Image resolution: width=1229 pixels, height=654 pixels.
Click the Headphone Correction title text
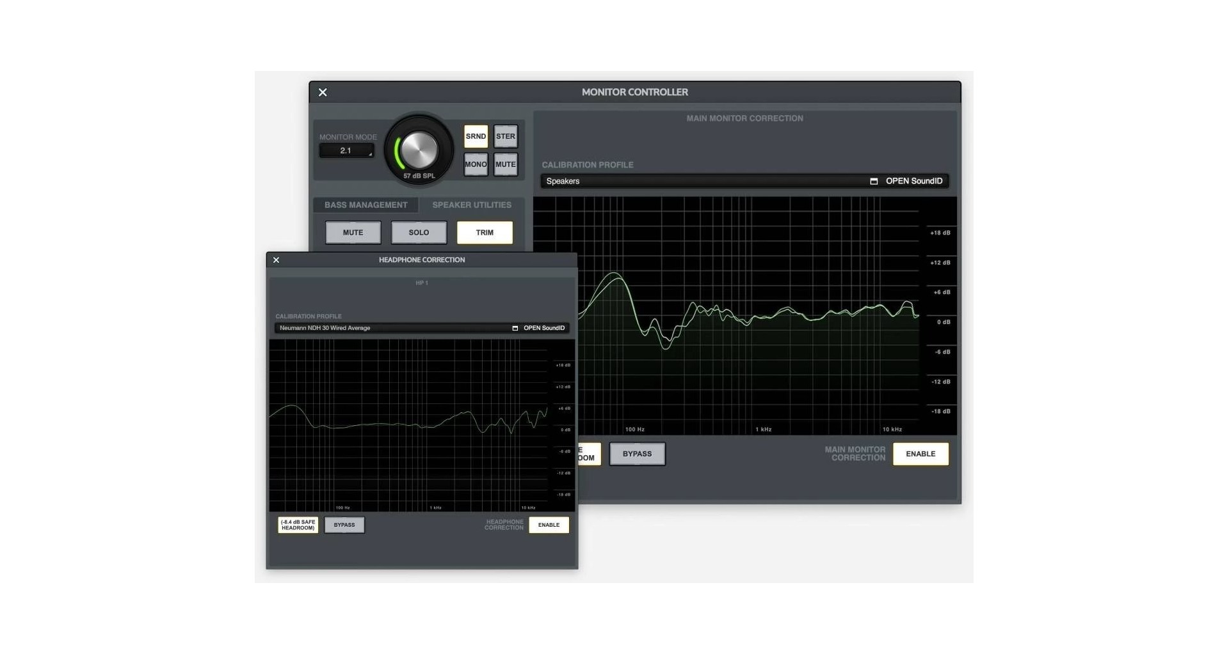[x=422, y=260]
